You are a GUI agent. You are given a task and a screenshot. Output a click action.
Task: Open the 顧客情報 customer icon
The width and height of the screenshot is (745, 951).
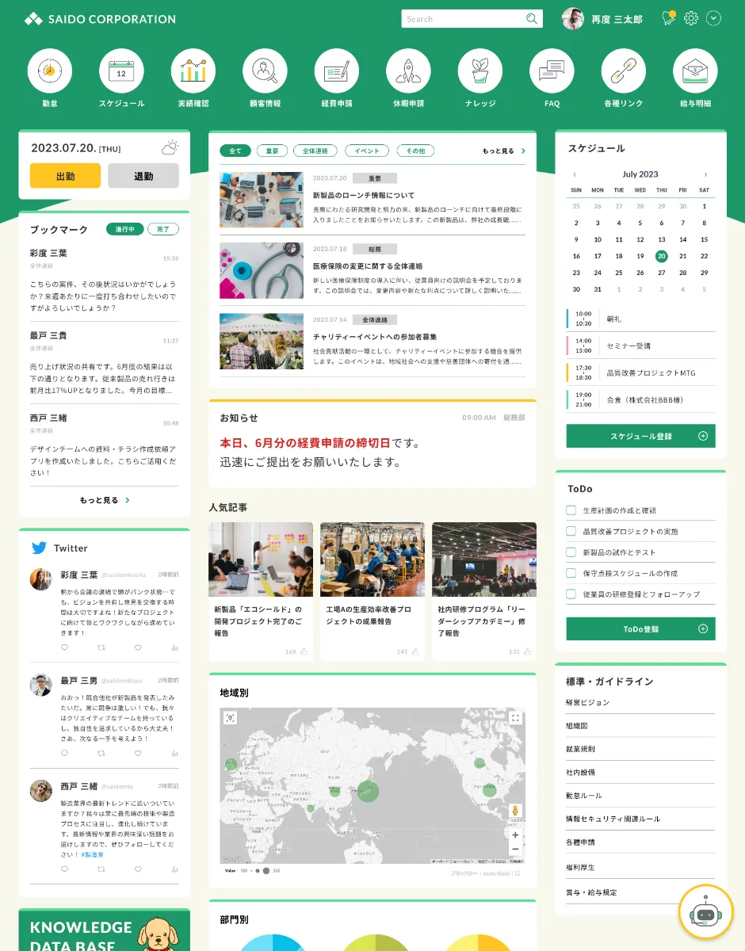265,71
